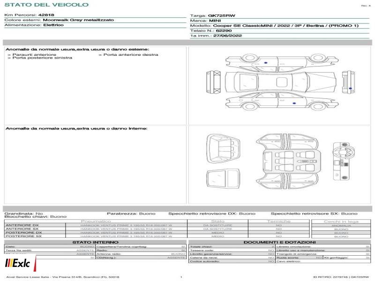Click the Kit gonfiaggio entry
Image resolution: width=375 pixels, height=281 pixels.
pyautogui.click(x=347, y=258)
